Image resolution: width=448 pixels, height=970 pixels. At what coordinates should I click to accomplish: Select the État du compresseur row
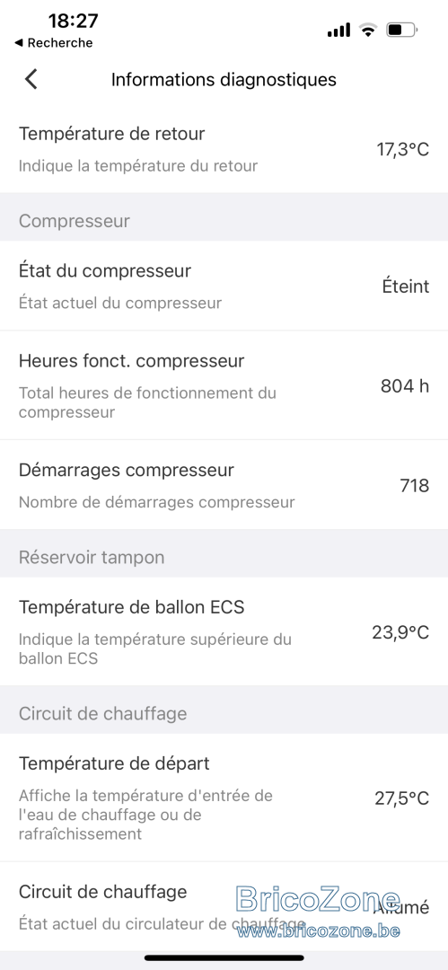click(224, 286)
